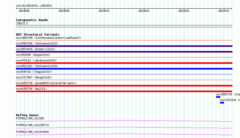Click ruler position 3683900

[104, 11]
